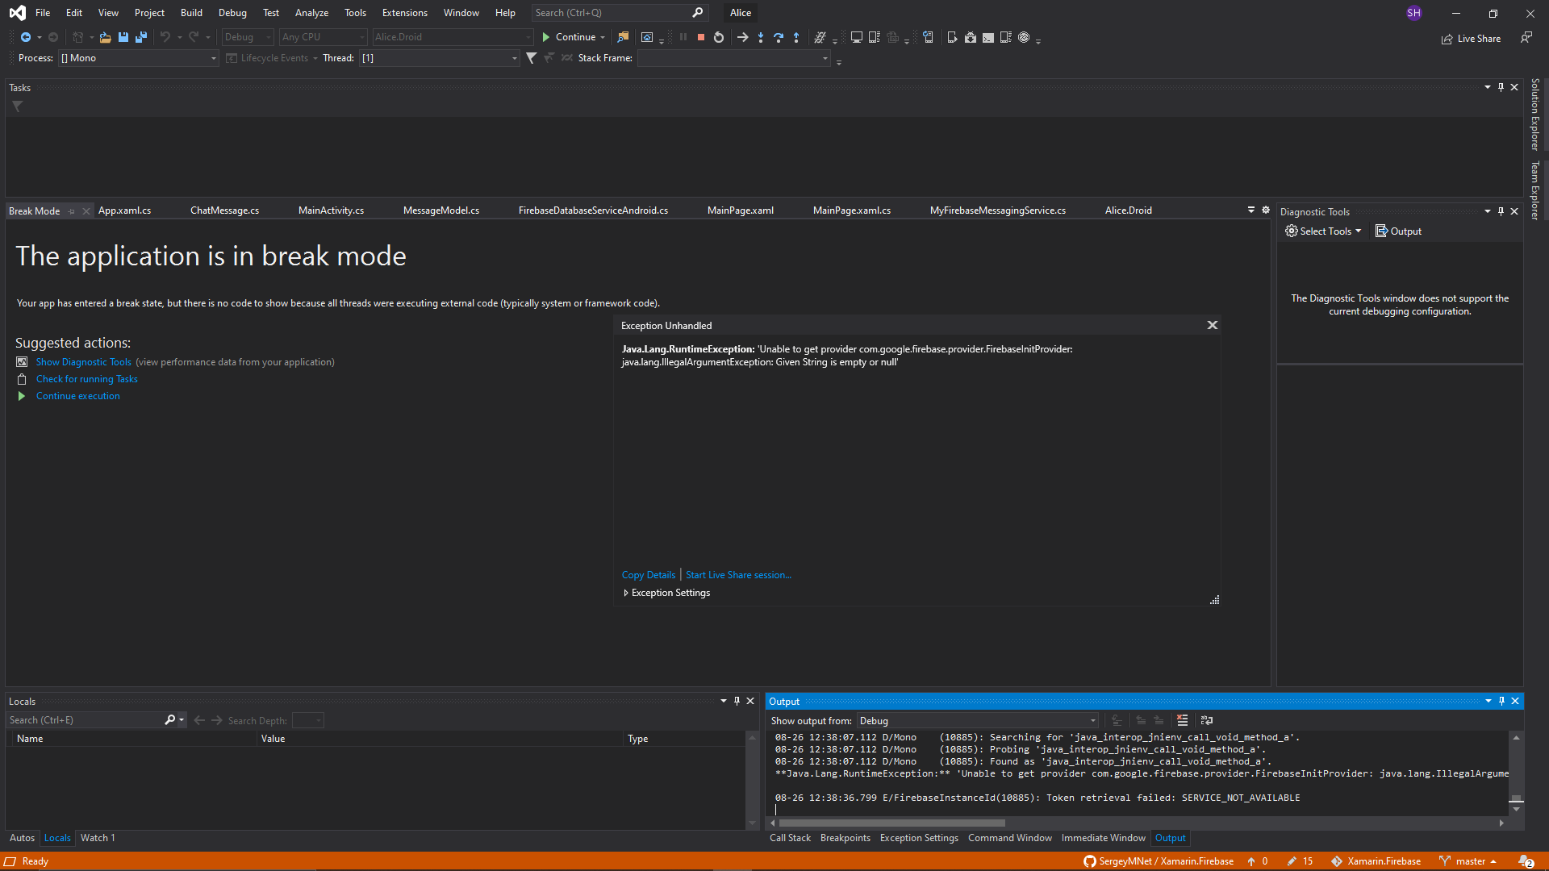The width and height of the screenshot is (1549, 871).
Task: Click the Step Over icon
Action: click(779, 37)
